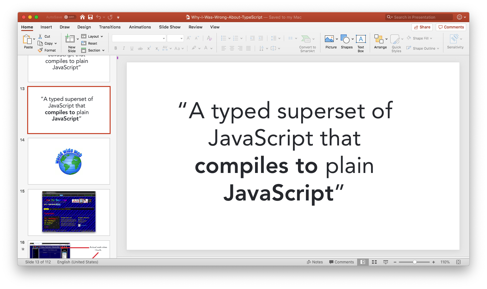Click the Redo/Repeat icon
The image size is (487, 289).
110,17
